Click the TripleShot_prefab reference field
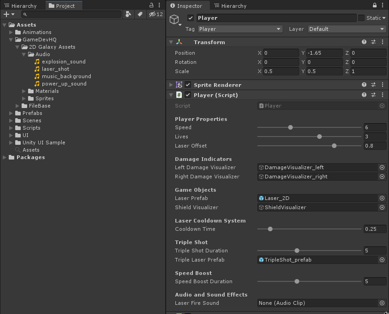This screenshot has width=389, height=314. (318, 260)
